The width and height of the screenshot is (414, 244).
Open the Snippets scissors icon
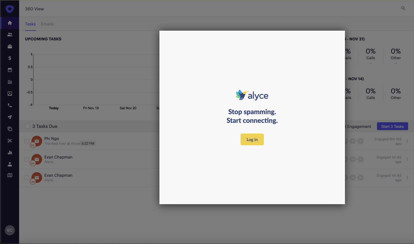[10, 141]
